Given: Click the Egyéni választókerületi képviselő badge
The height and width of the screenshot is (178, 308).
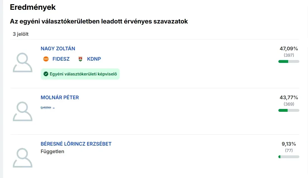Looking at the screenshot, I should pyautogui.click(x=80, y=74).
